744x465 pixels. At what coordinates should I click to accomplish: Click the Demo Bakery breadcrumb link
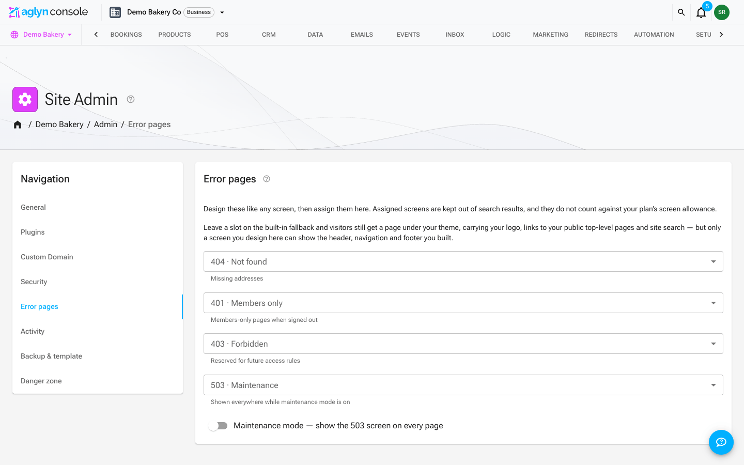point(59,125)
